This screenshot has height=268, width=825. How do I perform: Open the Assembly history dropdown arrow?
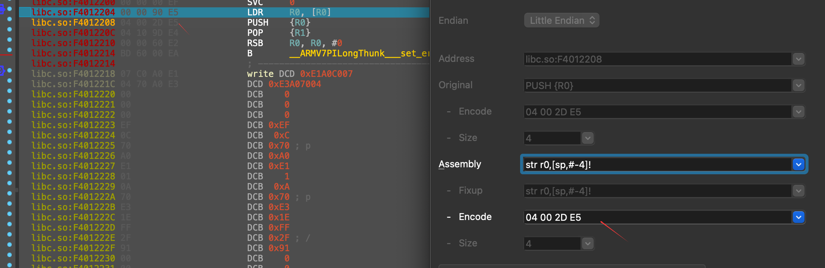click(x=798, y=164)
